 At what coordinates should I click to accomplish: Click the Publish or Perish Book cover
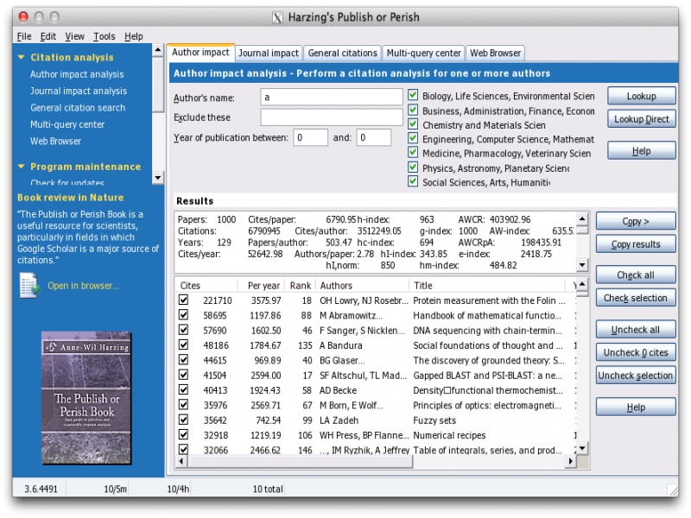86,398
